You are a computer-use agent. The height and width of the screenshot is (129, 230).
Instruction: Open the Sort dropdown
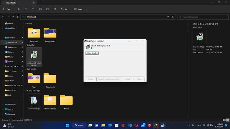pyautogui.click(x=65, y=9)
